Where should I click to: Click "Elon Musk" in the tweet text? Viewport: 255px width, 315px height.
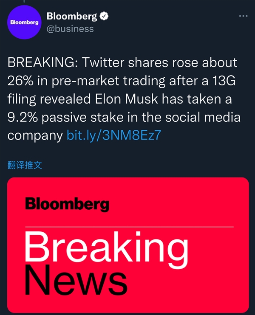click(126, 99)
